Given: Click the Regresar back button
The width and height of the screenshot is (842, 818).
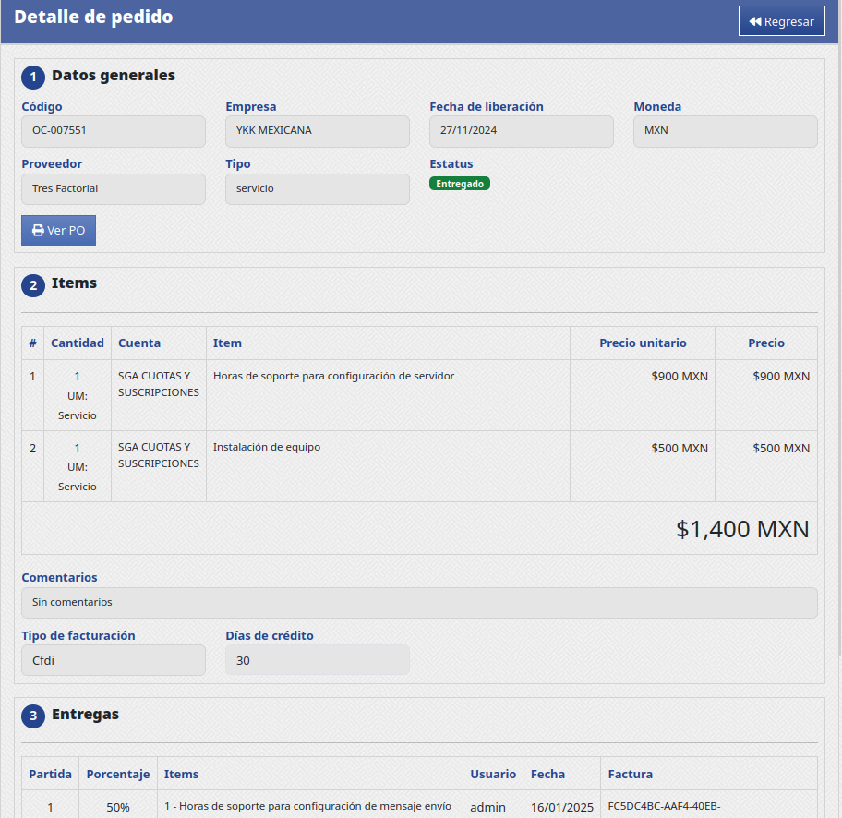Looking at the screenshot, I should (781, 21).
